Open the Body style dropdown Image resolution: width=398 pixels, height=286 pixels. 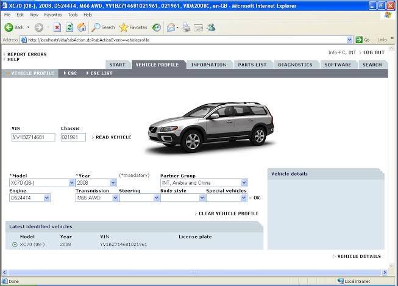(202, 198)
